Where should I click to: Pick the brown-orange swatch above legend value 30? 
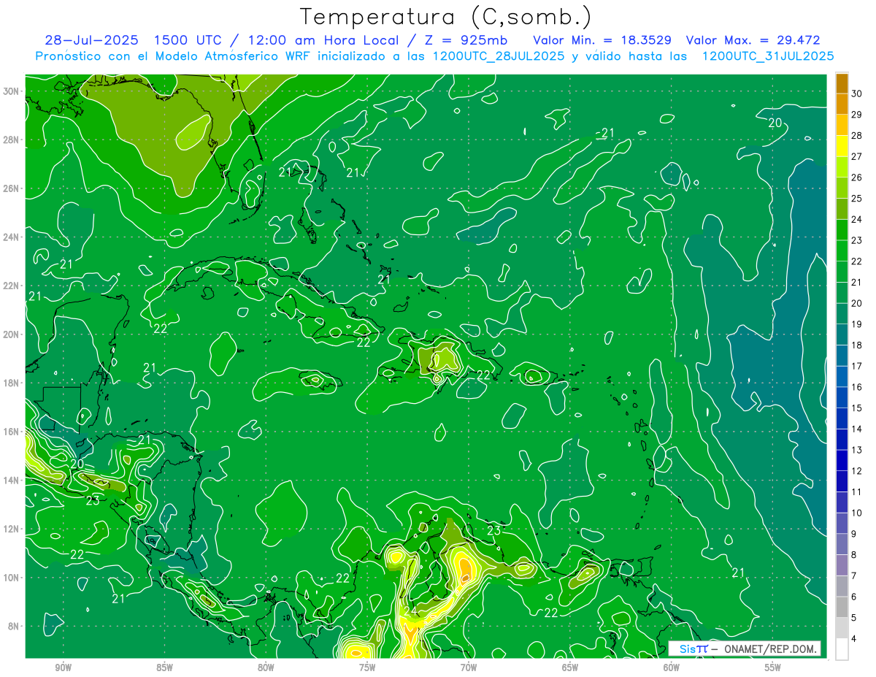[x=842, y=83]
